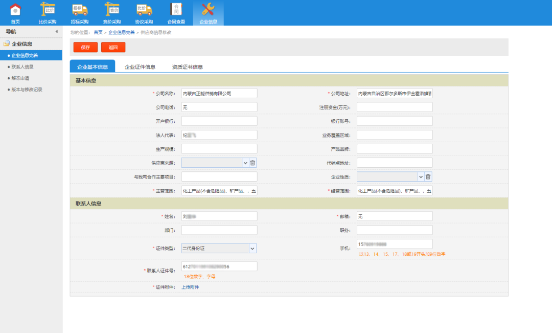Focus the 公司地址 input field
Viewport: 552px width, 333px height.
click(395, 94)
